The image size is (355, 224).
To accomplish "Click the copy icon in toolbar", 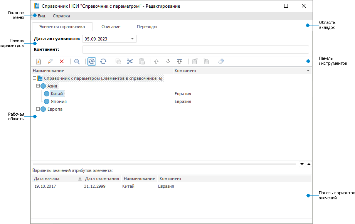I will point(118,61).
